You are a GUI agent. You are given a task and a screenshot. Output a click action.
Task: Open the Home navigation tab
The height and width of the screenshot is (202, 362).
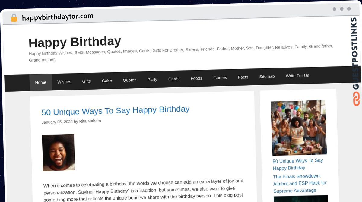40,82
